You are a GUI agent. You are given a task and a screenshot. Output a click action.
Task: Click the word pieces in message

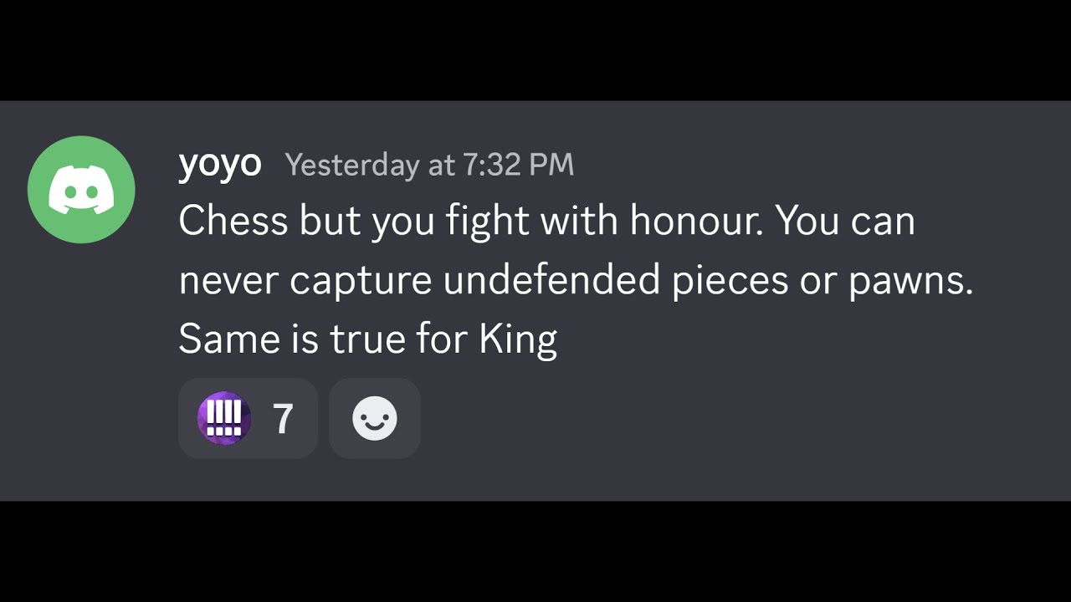click(x=730, y=281)
